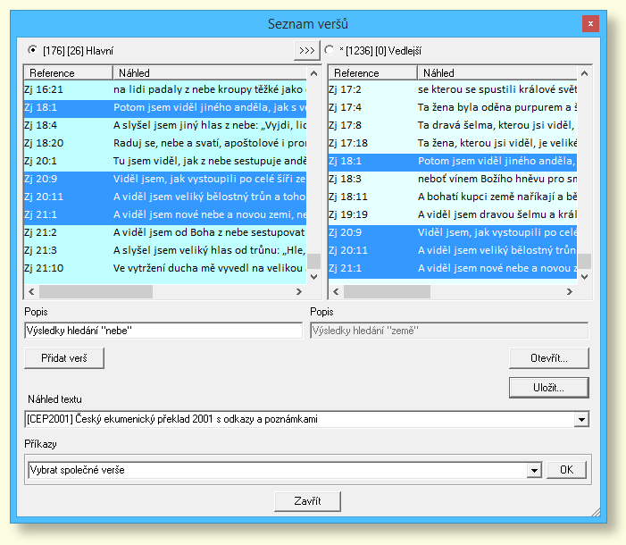
Task: Click the Otevřít... button
Action: (548, 358)
